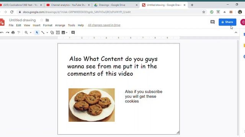Open the Insert menu
Screen dimensions: 245x137
point(37,25)
